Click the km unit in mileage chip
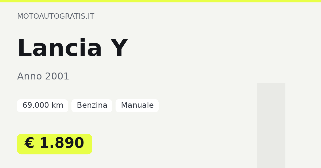 click(x=57, y=106)
